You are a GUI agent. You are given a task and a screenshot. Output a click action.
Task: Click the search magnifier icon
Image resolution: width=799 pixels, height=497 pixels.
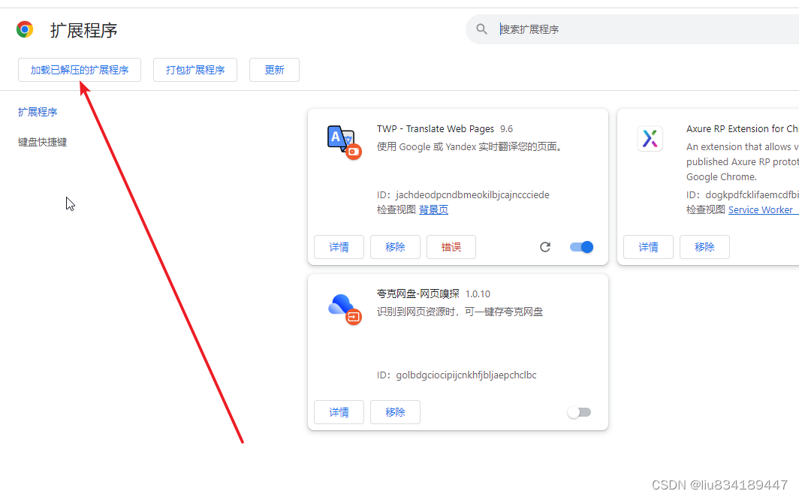481,29
